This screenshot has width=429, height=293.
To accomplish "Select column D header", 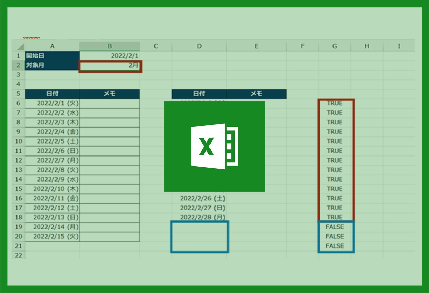I will [x=199, y=46].
